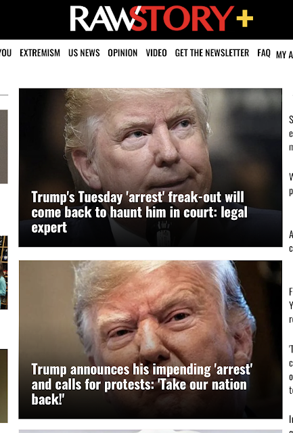Image resolution: width=293 pixels, height=433 pixels.
Task: Click the Raw Story logo
Action: click(x=161, y=18)
